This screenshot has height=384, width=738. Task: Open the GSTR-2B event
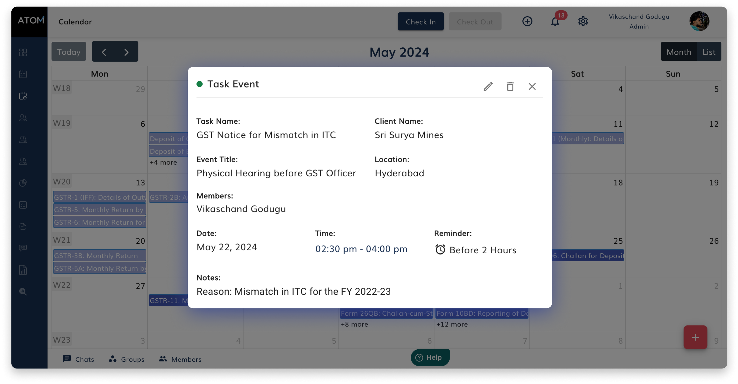pyautogui.click(x=169, y=197)
